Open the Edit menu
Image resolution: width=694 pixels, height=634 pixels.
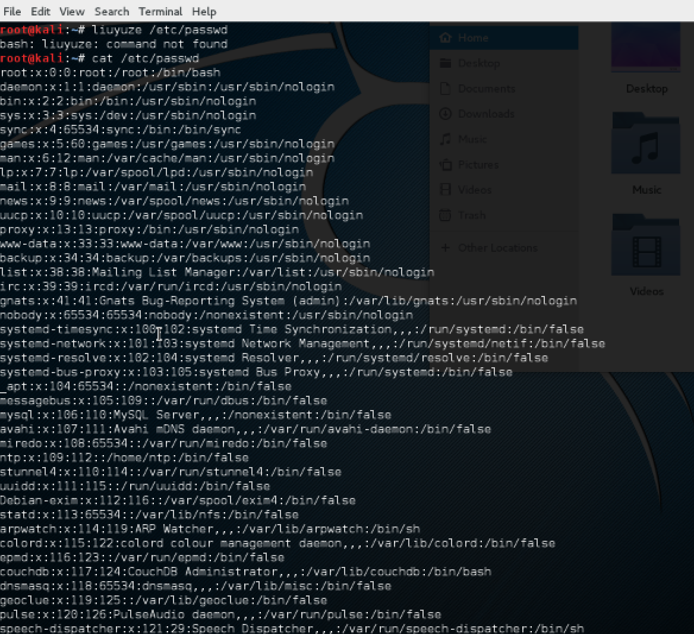tap(40, 11)
